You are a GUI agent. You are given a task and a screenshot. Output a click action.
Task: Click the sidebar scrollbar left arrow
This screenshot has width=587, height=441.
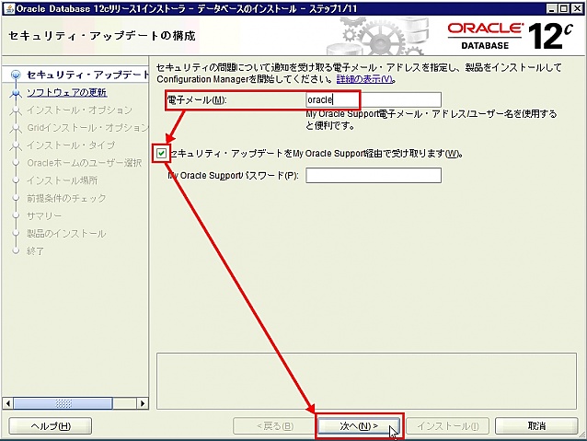tap(8, 403)
